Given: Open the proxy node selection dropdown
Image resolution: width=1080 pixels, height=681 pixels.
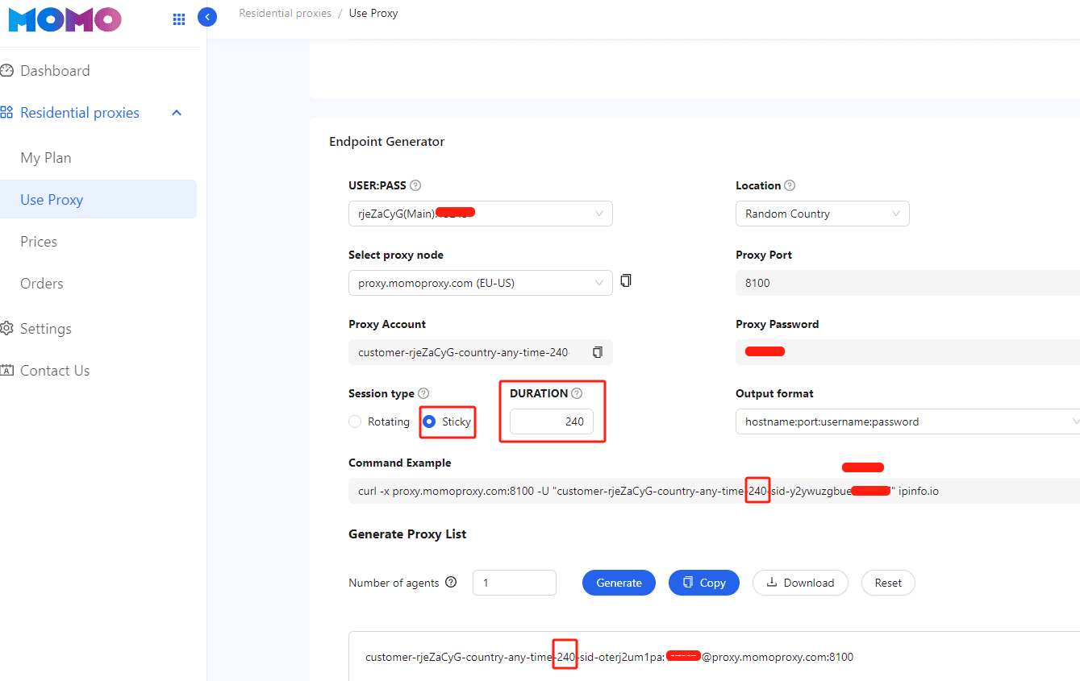Looking at the screenshot, I should click(481, 283).
